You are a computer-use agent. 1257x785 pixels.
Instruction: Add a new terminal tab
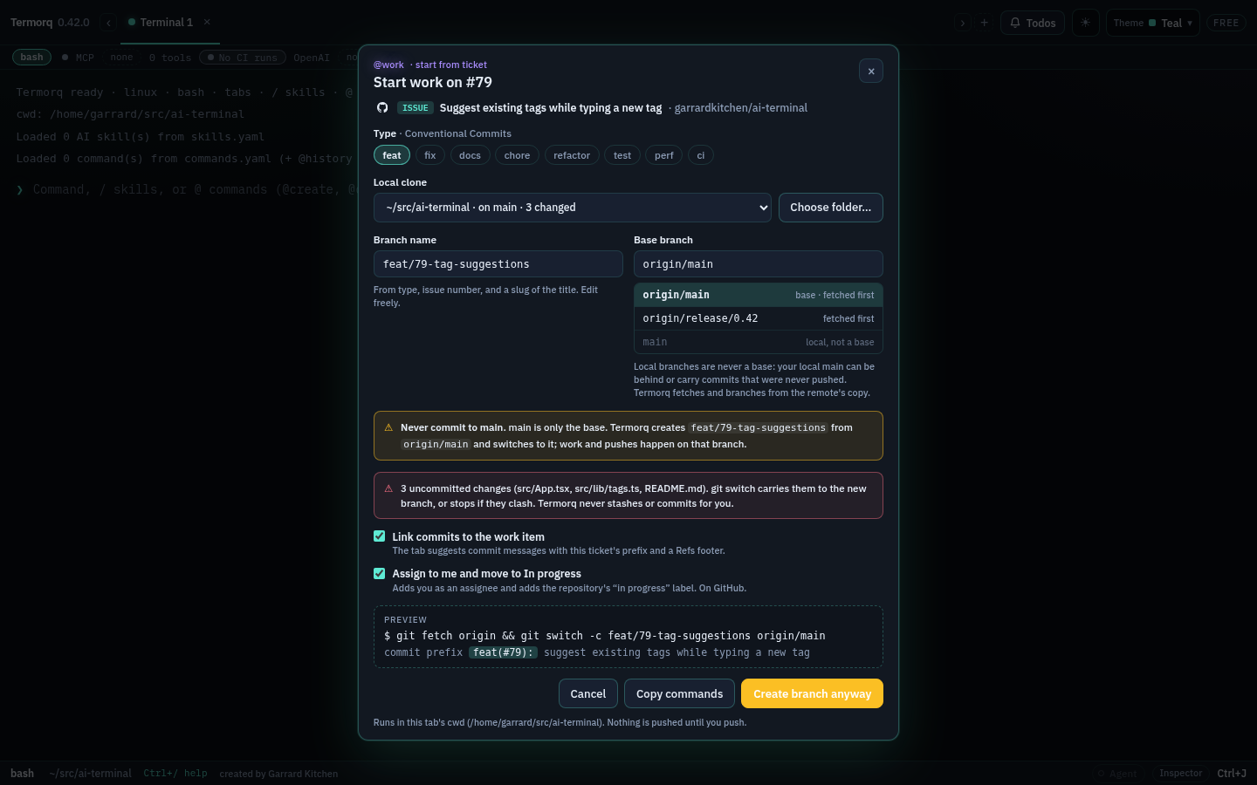pyautogui.click(x=985, y=23)
